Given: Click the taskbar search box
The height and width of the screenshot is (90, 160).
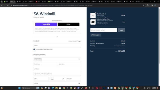Looking at the screenshot, I should coord(30,88).
